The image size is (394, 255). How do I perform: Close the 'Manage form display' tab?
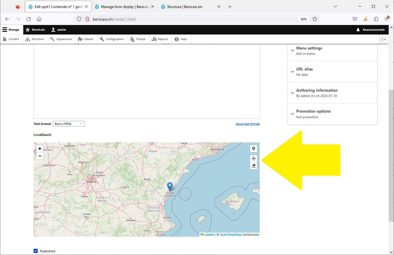[x=153, y=6]
